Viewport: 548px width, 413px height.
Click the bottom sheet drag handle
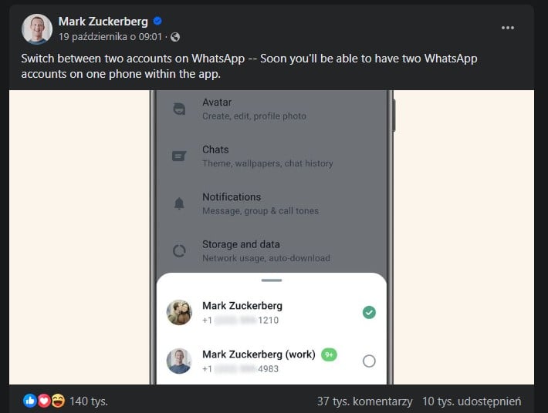pos(272,280)
